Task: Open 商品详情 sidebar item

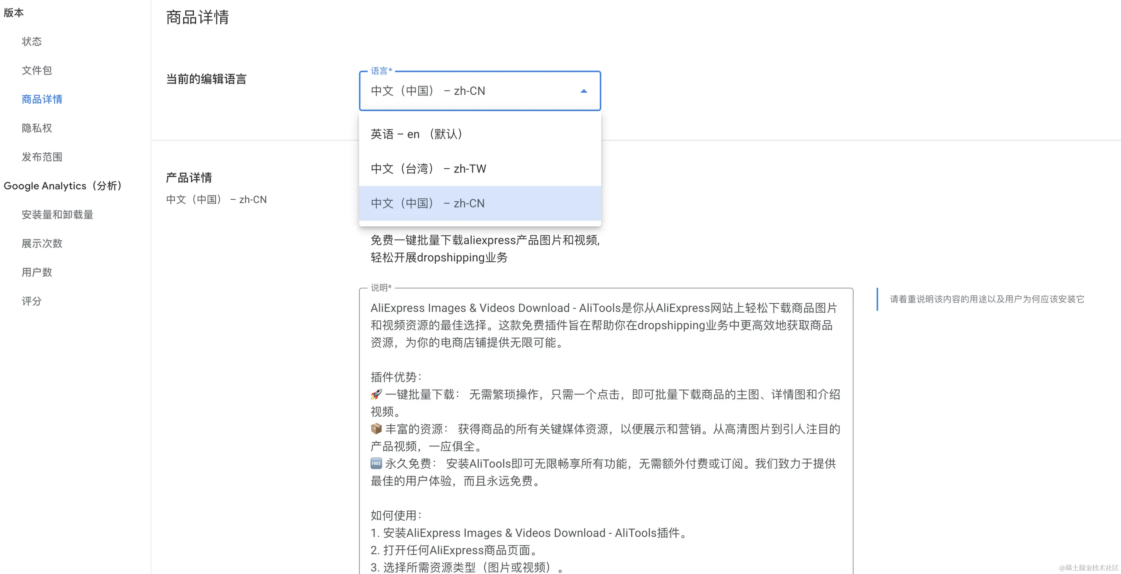Action: click(x=42, y=99)
